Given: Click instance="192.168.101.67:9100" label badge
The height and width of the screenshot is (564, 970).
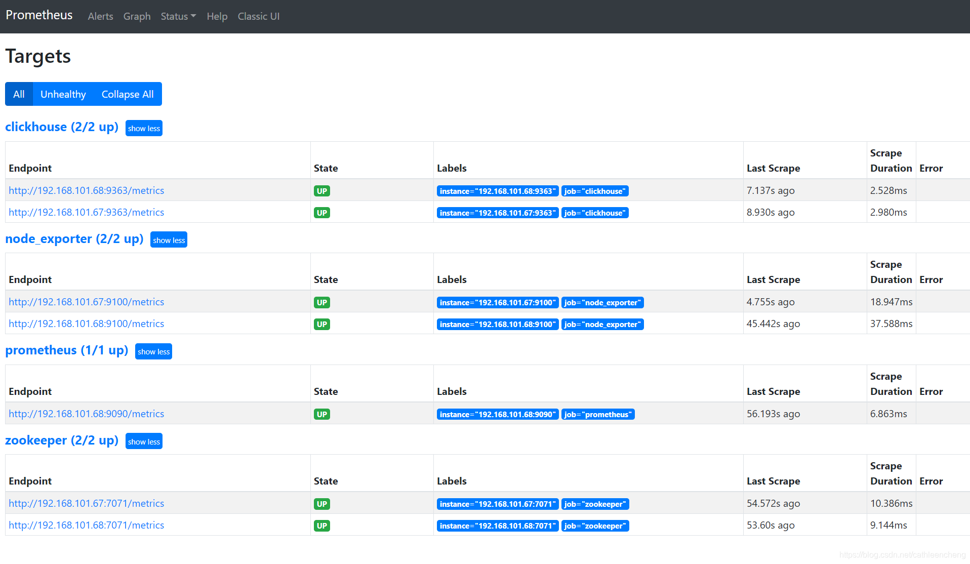Looking at the screenshot, I should click(x=498, y=302).
